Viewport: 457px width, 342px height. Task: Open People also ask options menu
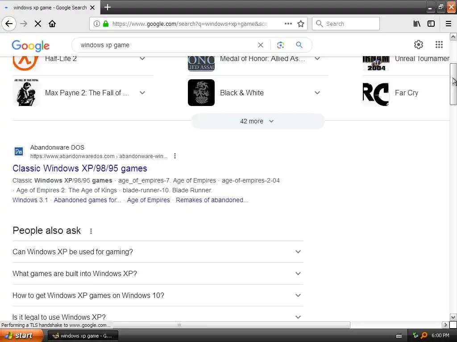tap(91, 231)
